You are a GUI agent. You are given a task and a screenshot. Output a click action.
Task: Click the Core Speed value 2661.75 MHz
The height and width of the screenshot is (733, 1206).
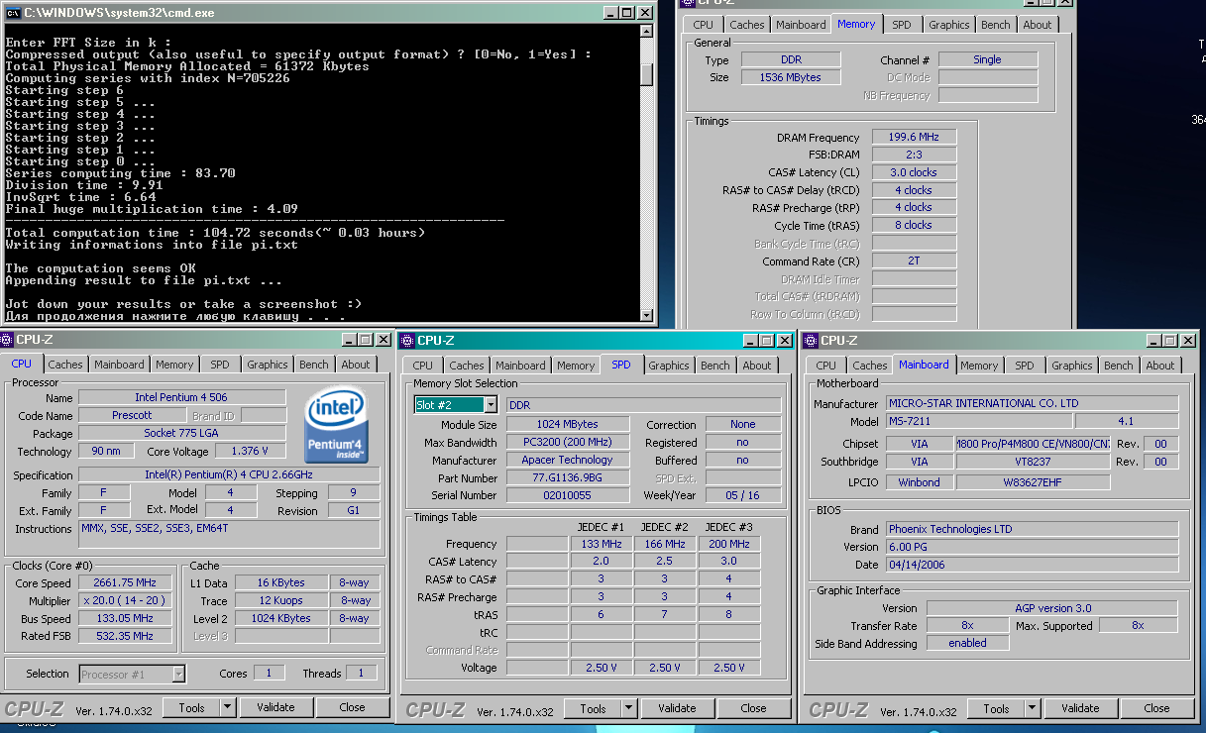(125, 583)
